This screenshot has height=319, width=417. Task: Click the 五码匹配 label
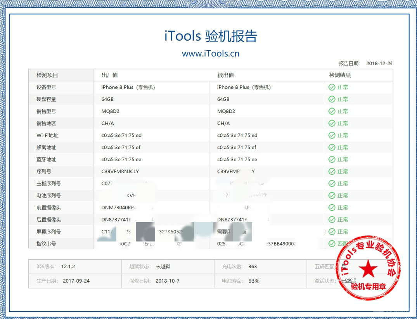(x=325, y=266)
